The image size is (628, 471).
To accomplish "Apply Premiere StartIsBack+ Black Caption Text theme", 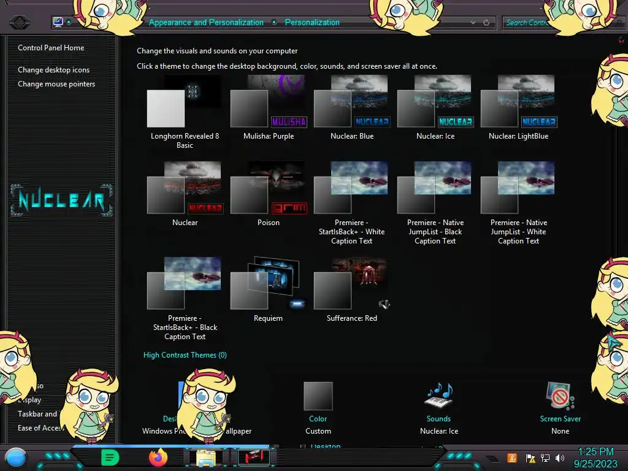I will (x=185, y=299).
